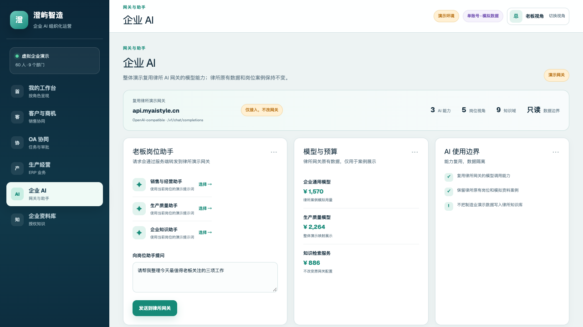
Task: Click checkmark icon beside 复用律所网关的模型调用能力
Action: tap(449, 177)
